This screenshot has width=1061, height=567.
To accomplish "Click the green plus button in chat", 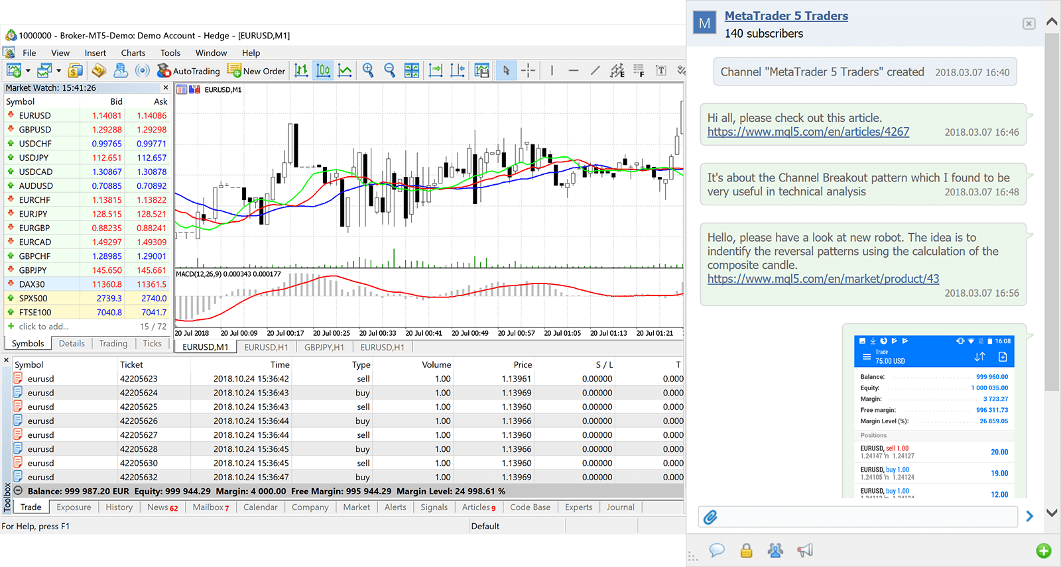I will (x=1043, y=550).
